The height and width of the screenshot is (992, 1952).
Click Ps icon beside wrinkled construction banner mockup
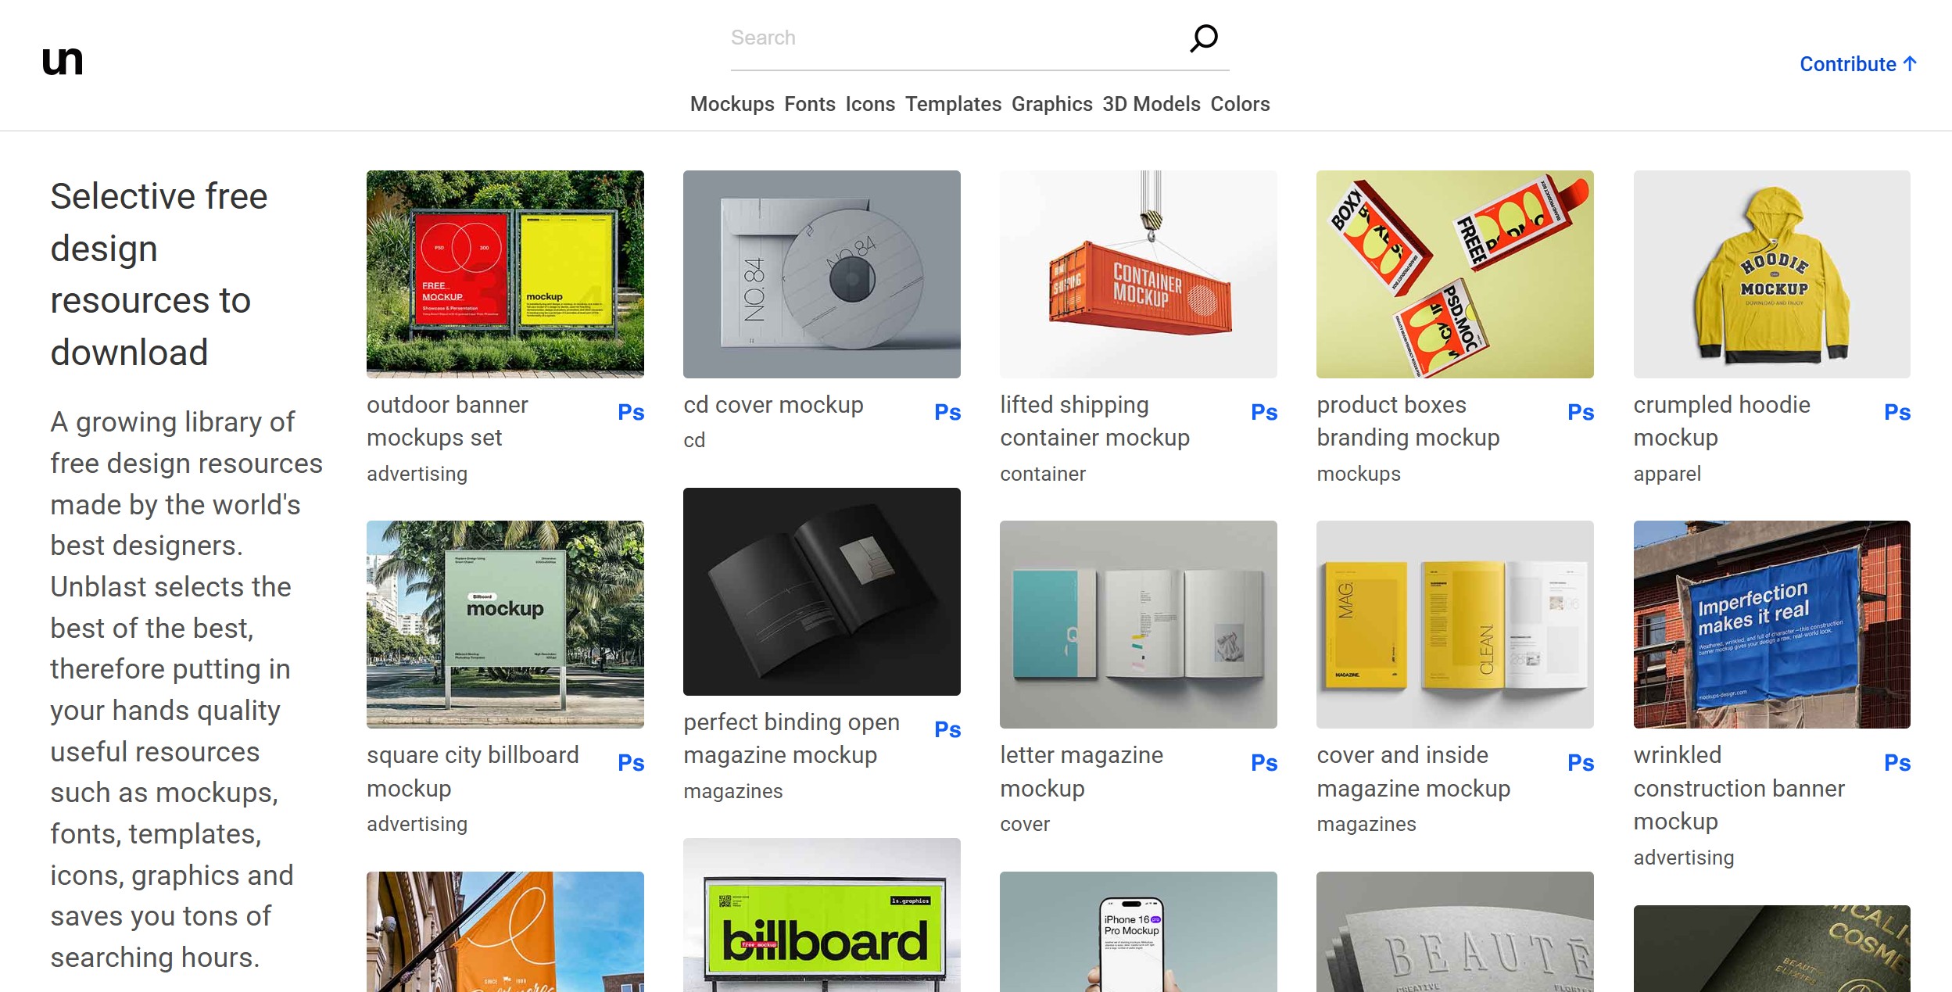1897,762
